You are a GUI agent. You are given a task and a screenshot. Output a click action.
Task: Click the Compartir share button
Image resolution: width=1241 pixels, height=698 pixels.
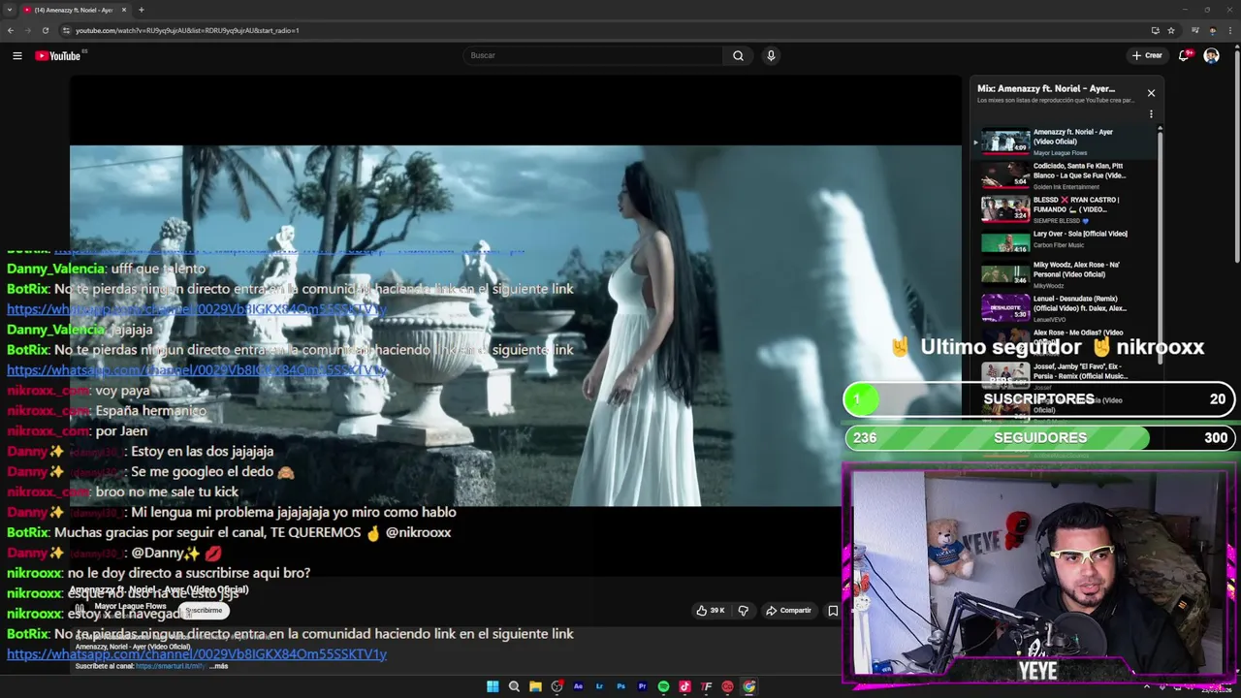[x=788, y=611]
